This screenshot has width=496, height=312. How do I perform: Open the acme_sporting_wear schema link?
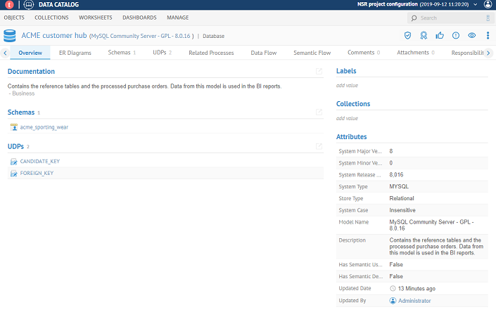coord(44,127)
